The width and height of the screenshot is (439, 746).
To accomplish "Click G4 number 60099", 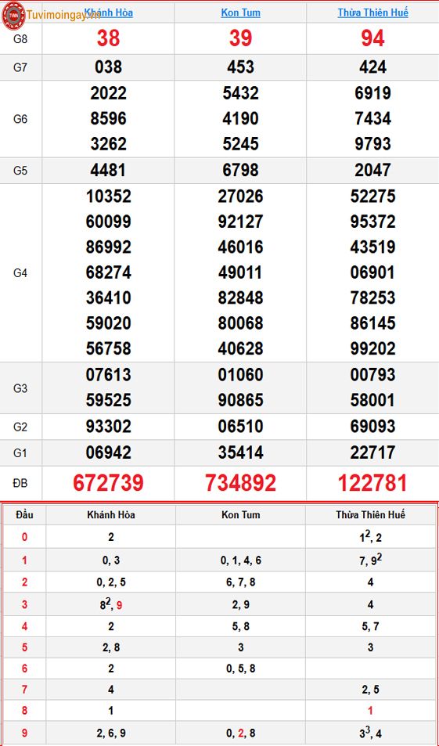I will click(109, 222).
